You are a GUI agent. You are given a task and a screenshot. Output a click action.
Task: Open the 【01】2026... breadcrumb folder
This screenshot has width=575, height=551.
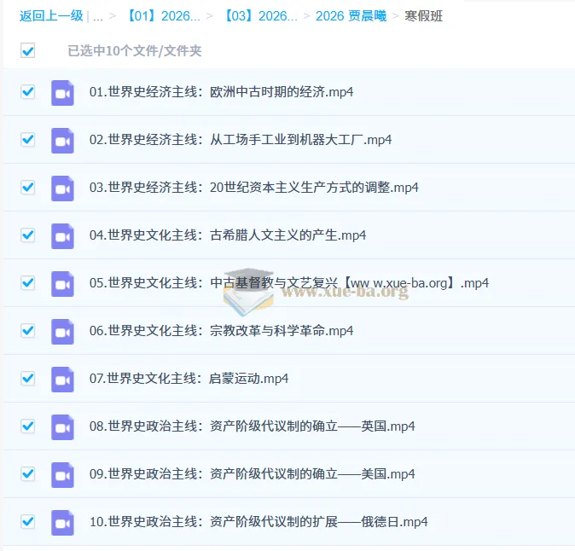click(x=162, y=16)
